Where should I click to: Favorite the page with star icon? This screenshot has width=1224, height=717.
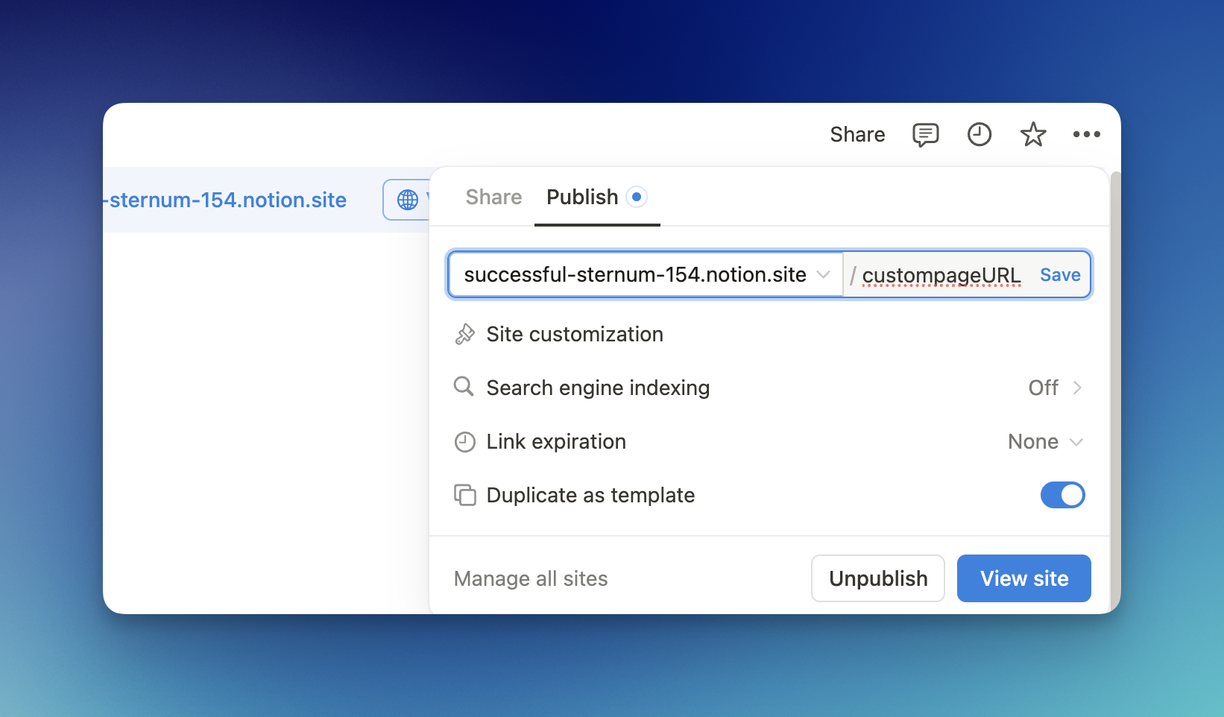1032,135
